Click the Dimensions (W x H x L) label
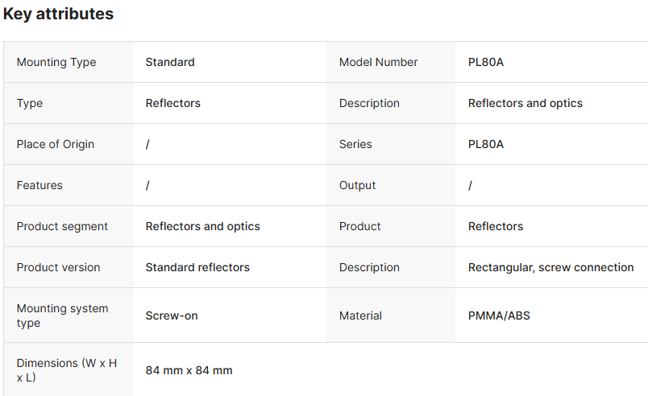The width and height of the screenshot is (648, 396). [66, 370]
